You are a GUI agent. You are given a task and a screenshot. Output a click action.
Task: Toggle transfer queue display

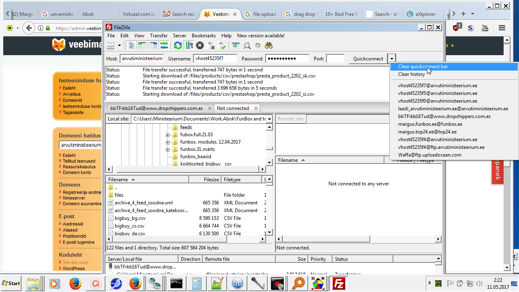(x=164, y=45)
